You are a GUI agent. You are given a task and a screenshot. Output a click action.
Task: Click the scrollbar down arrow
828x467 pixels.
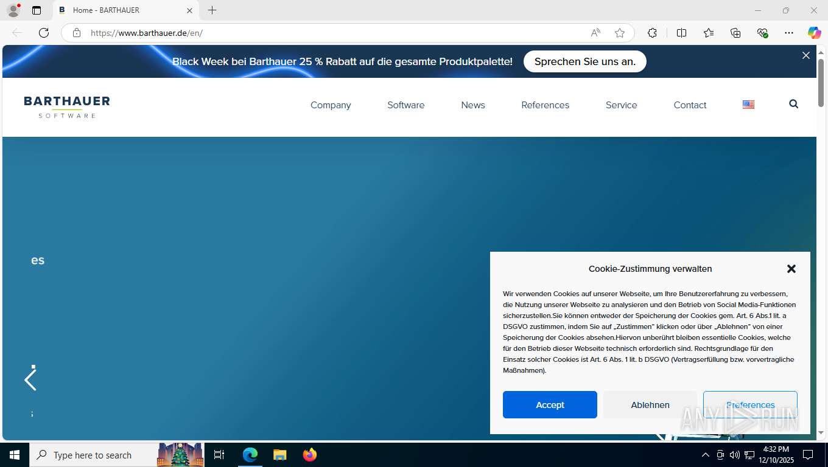(x=821, y=433)
